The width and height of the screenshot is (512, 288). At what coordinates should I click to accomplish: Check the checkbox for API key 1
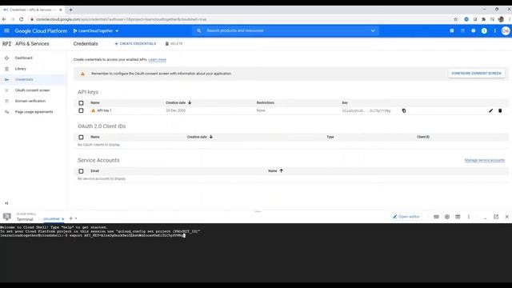coord(81,110)
